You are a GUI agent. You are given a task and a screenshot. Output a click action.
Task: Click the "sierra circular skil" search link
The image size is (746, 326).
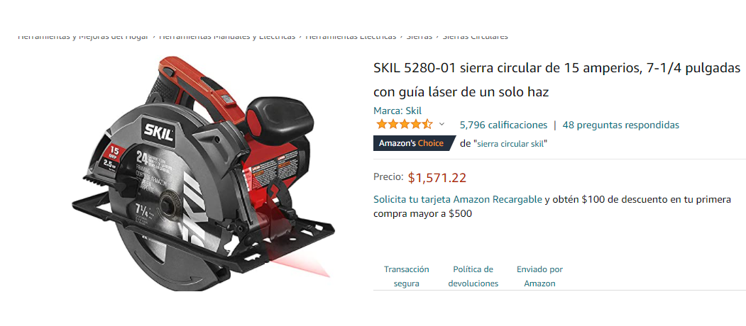tap(512, 144)
